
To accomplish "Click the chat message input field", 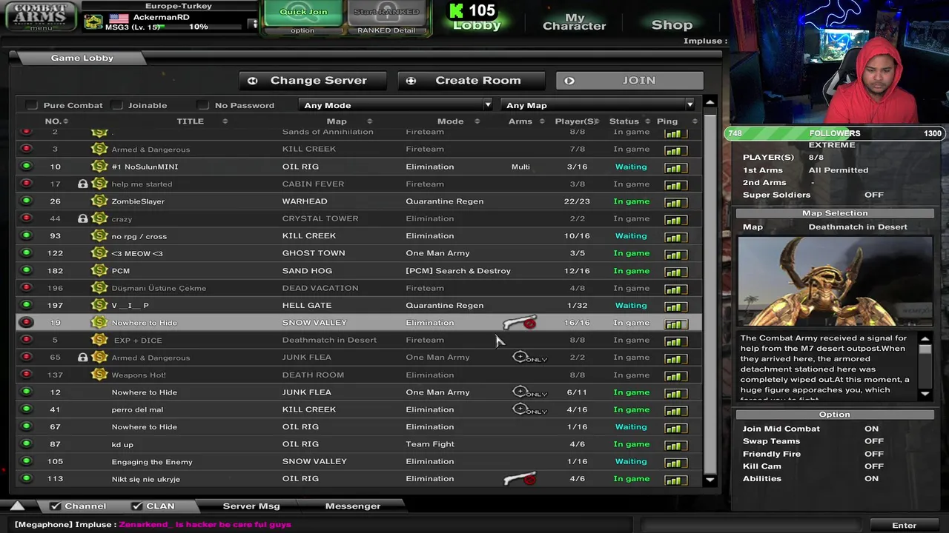I will click(x=752, y=526).
